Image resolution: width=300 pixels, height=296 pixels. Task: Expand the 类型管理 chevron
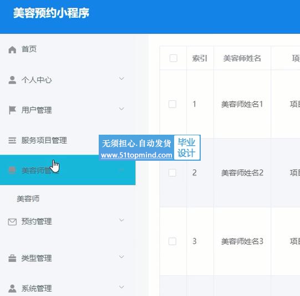(x=121, y=257)
